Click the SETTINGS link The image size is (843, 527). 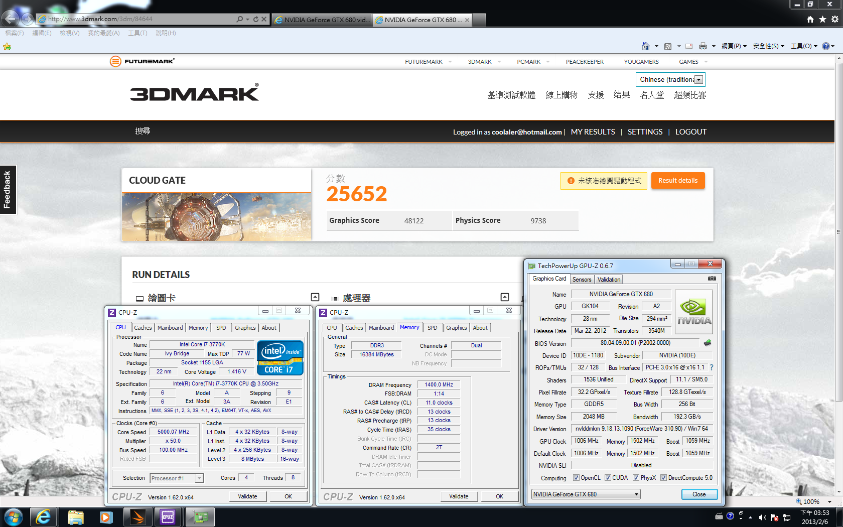[x=645, y=132]
